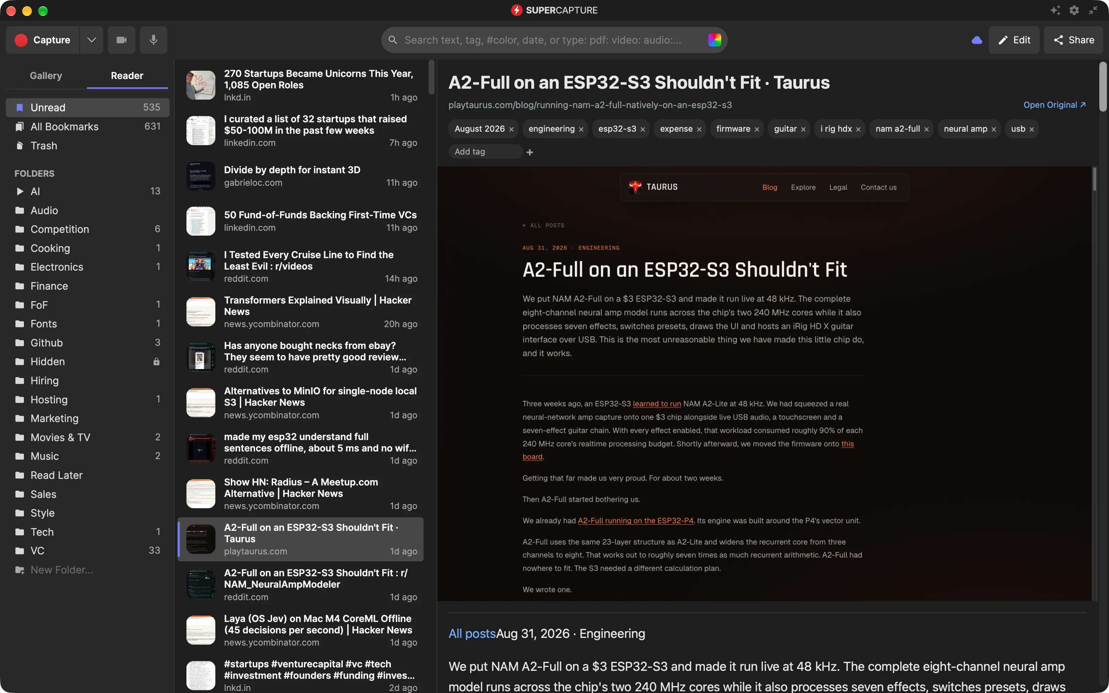Start video recording with camera icon
Screen dimensions: 1109x693
121,40
